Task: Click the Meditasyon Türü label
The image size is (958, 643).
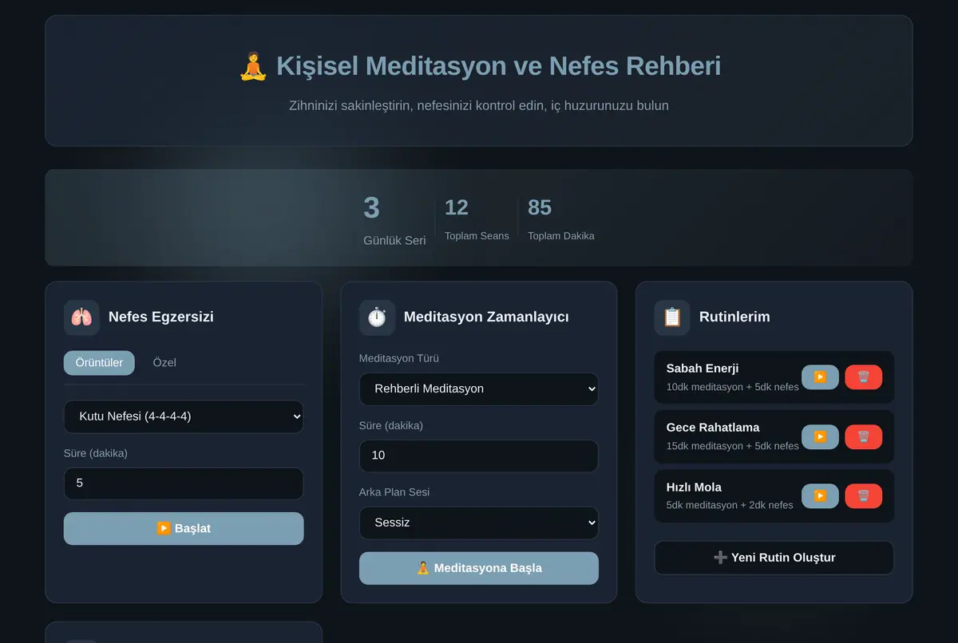Action: [399, 358]
